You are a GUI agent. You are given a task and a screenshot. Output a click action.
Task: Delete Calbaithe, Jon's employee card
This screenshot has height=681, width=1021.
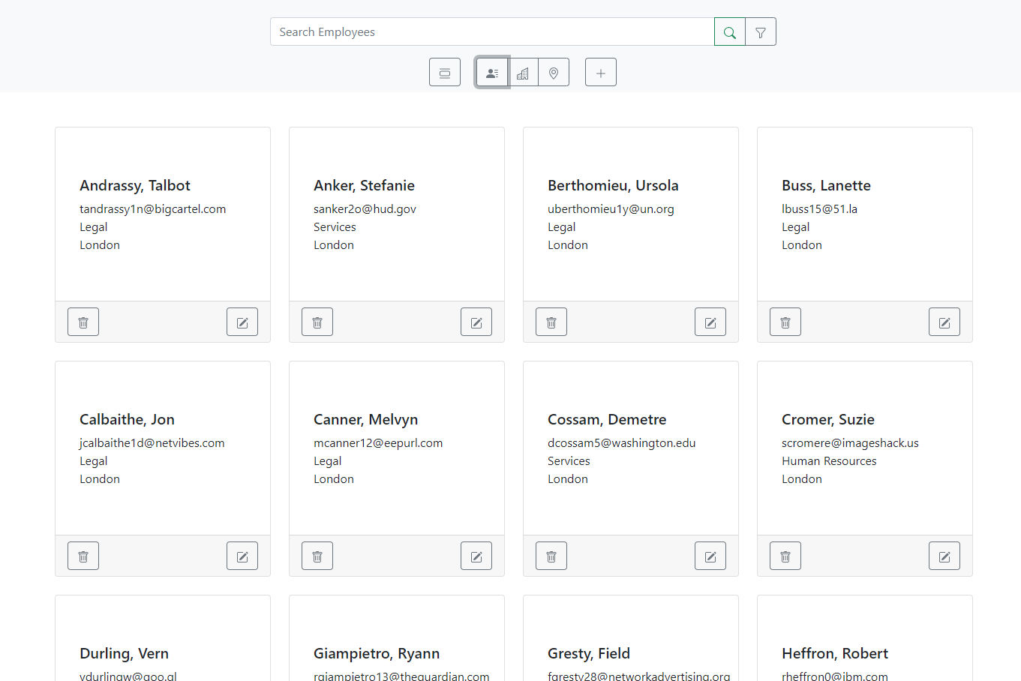(83, 555)
